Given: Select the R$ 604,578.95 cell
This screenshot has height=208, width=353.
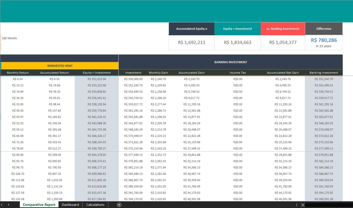Looking at the screenshot, I should coord(97,155).
